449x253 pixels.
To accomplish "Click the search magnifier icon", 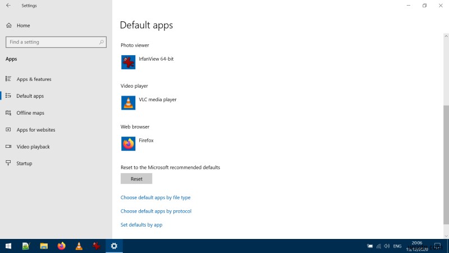I will pyautogui.click(x=102, y=42).
